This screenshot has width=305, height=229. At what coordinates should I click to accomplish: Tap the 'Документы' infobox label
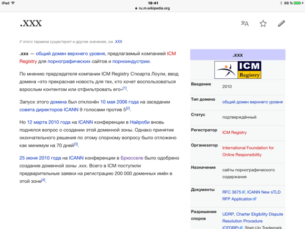tap(203, 190)
